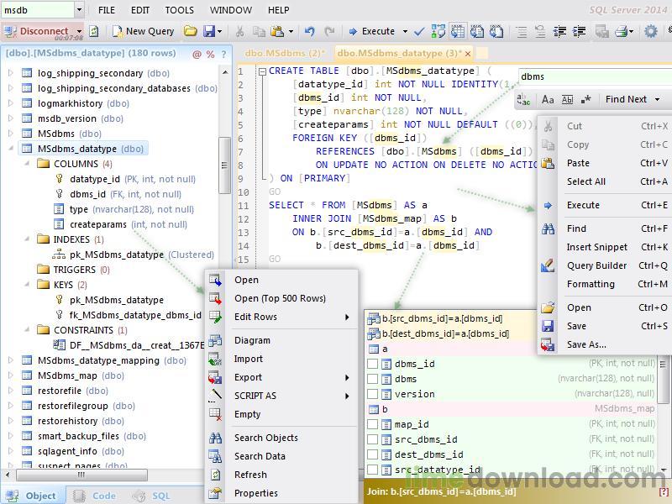
Task: Open the msdb database dropdown
Action: click(x=79, y=10)
